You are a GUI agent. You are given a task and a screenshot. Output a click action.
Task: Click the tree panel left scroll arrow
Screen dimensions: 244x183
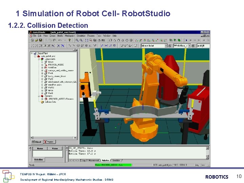(32, 138)
